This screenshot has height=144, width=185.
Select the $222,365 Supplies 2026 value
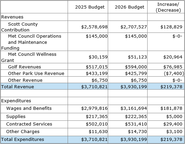pos(136,117)
